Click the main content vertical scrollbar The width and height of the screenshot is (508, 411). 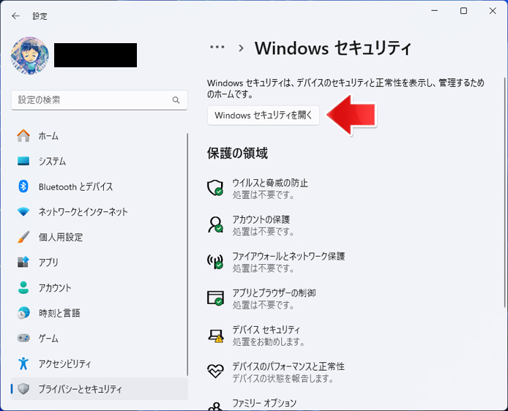(x=505, y=192)
